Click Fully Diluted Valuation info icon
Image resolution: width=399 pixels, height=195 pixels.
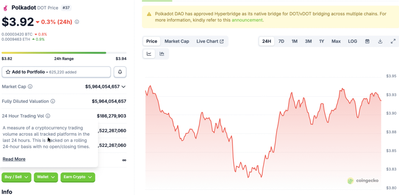[53, 101]
